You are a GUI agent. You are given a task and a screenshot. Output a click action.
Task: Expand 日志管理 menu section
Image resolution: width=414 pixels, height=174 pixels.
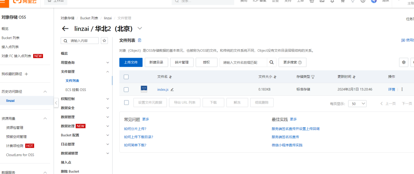click(108, 144)
